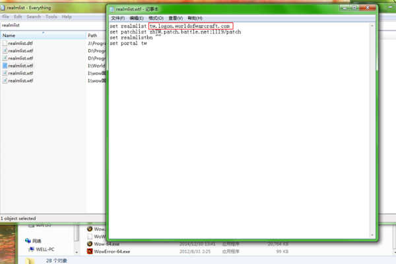Screen dimensions: 396x264
Task: Open the 查看(V) menu in Notepad
Action: pyautogui.click(x=175, y=18)
